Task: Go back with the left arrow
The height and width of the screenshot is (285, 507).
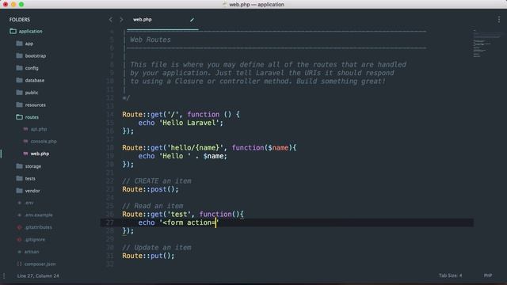Action: (111, 20)
